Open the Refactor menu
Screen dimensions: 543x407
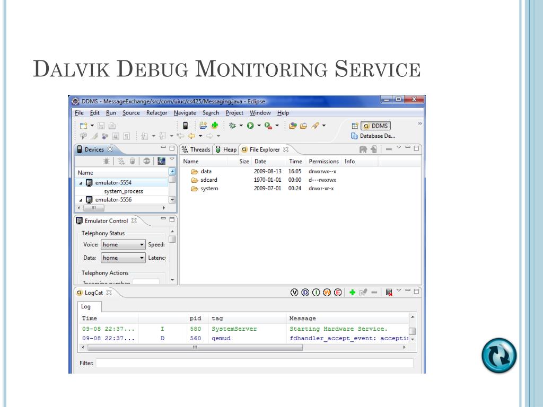tap(156, 113)
